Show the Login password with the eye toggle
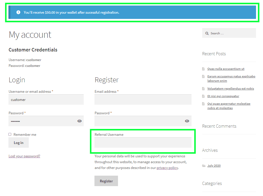The image size is (263, 196). [79, 121]
